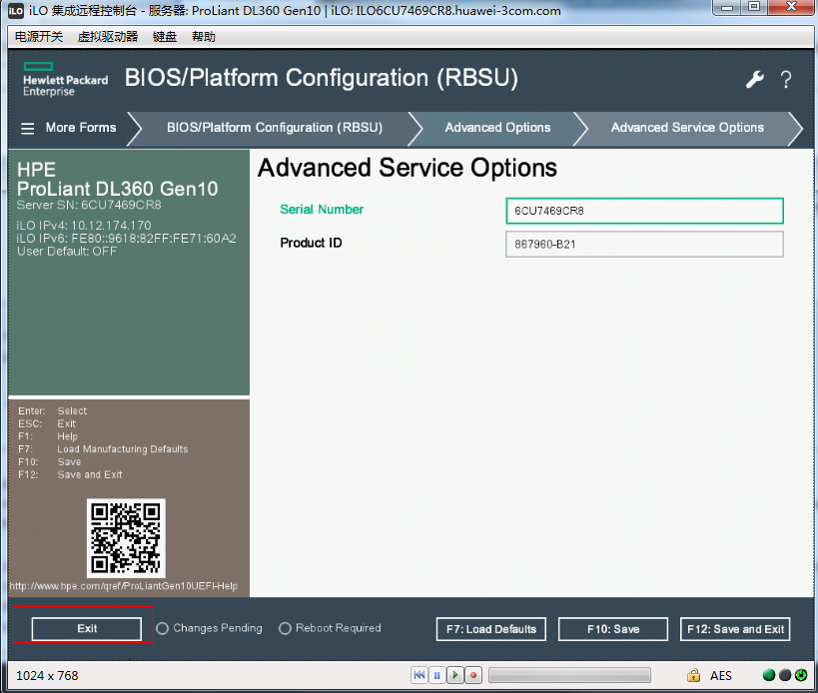The image size is (818, 693).
Task: Click the Hewlett Packard Enterprise logo
Action: tap(65, 80)
